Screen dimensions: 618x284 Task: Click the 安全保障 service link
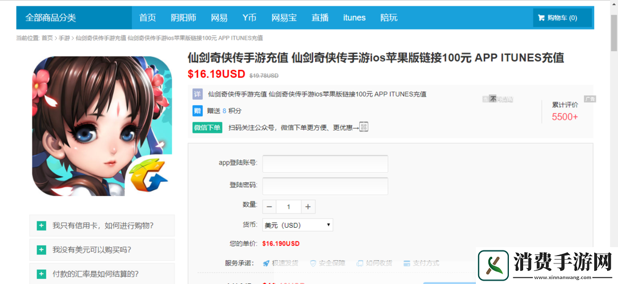tap(332, 263)
